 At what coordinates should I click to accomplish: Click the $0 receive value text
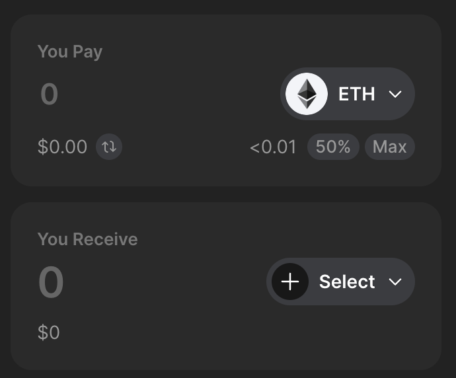[x=48, y=332]
